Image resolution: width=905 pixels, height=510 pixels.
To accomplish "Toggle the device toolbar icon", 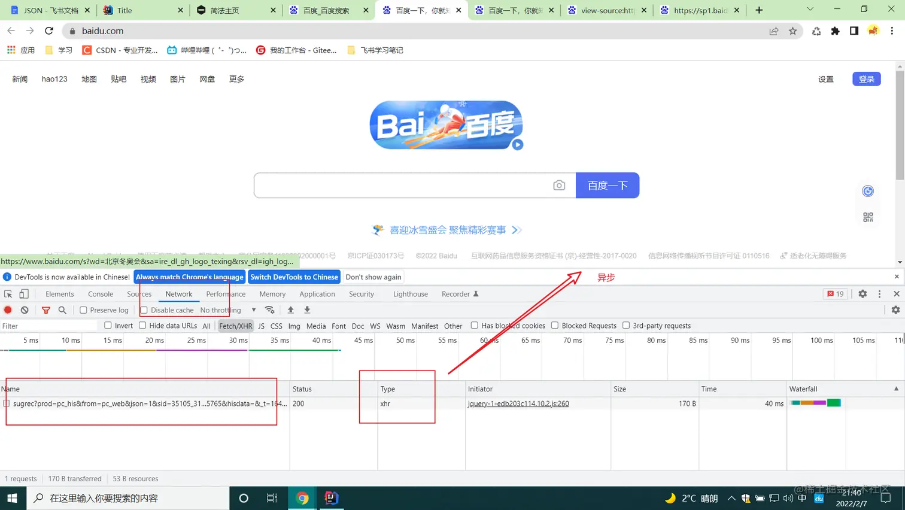I will pyautogui.click(x=24, y=294).
